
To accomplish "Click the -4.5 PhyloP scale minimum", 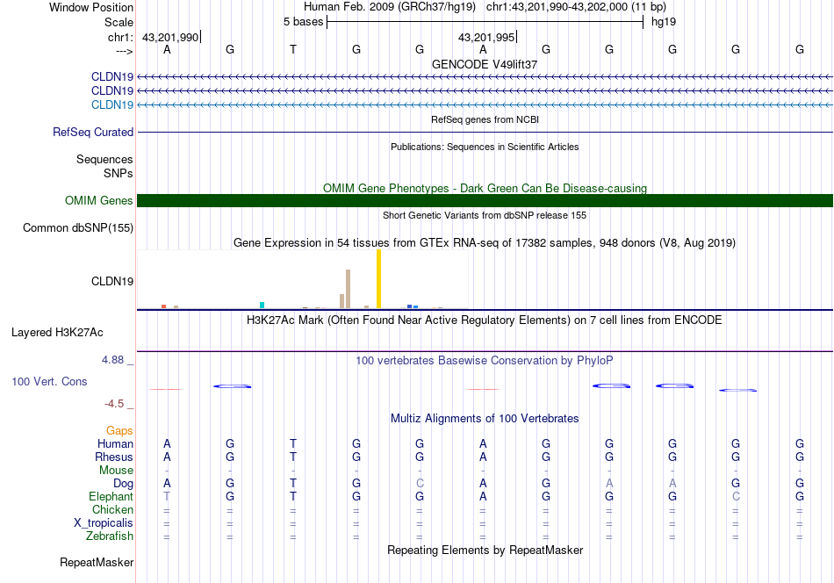I will tap(114, 404).
